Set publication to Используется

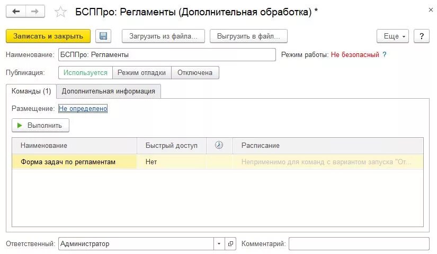coord(85,73)
